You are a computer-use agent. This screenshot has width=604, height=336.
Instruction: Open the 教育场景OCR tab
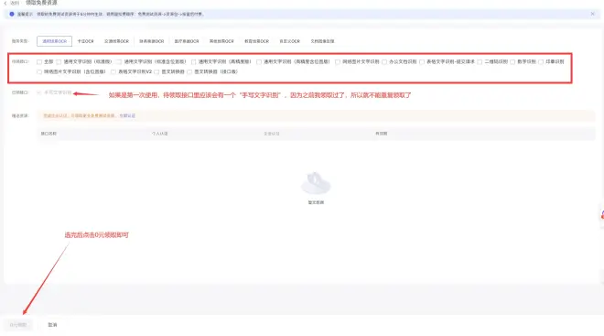256,41
